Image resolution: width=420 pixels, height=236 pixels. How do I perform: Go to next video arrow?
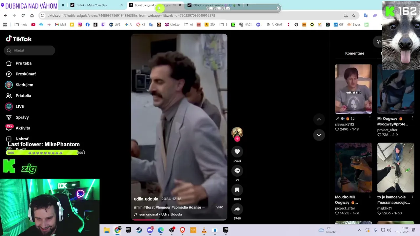tap(319, 135)
